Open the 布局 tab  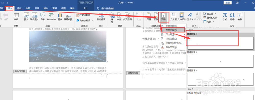coord(28,8)
